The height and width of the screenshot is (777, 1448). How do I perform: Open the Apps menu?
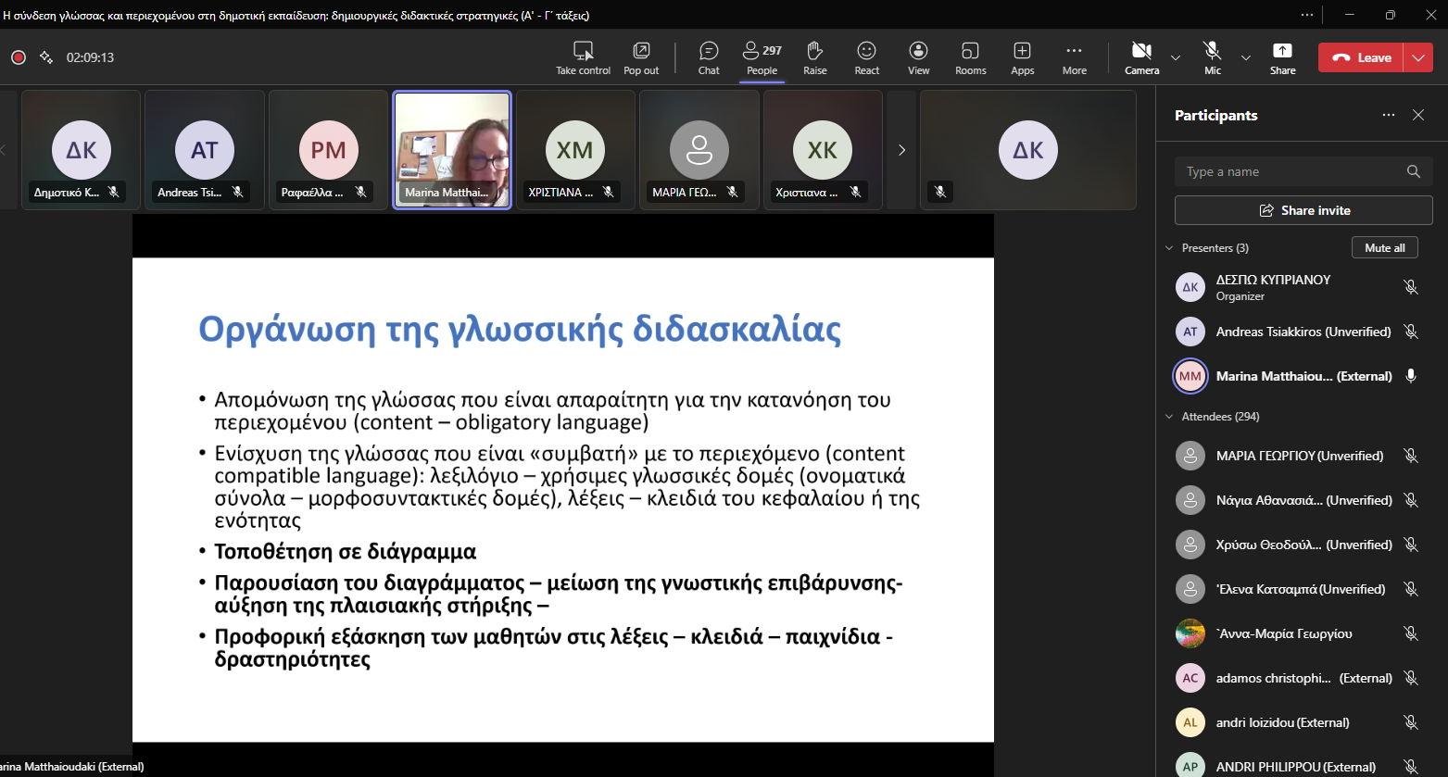tap(1022, 57)
